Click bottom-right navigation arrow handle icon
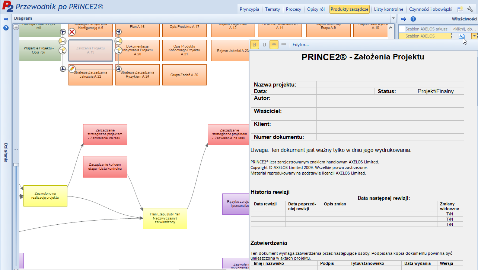Image resolution: width=478 pixels, height=270 pixels. tap(118, 69)
